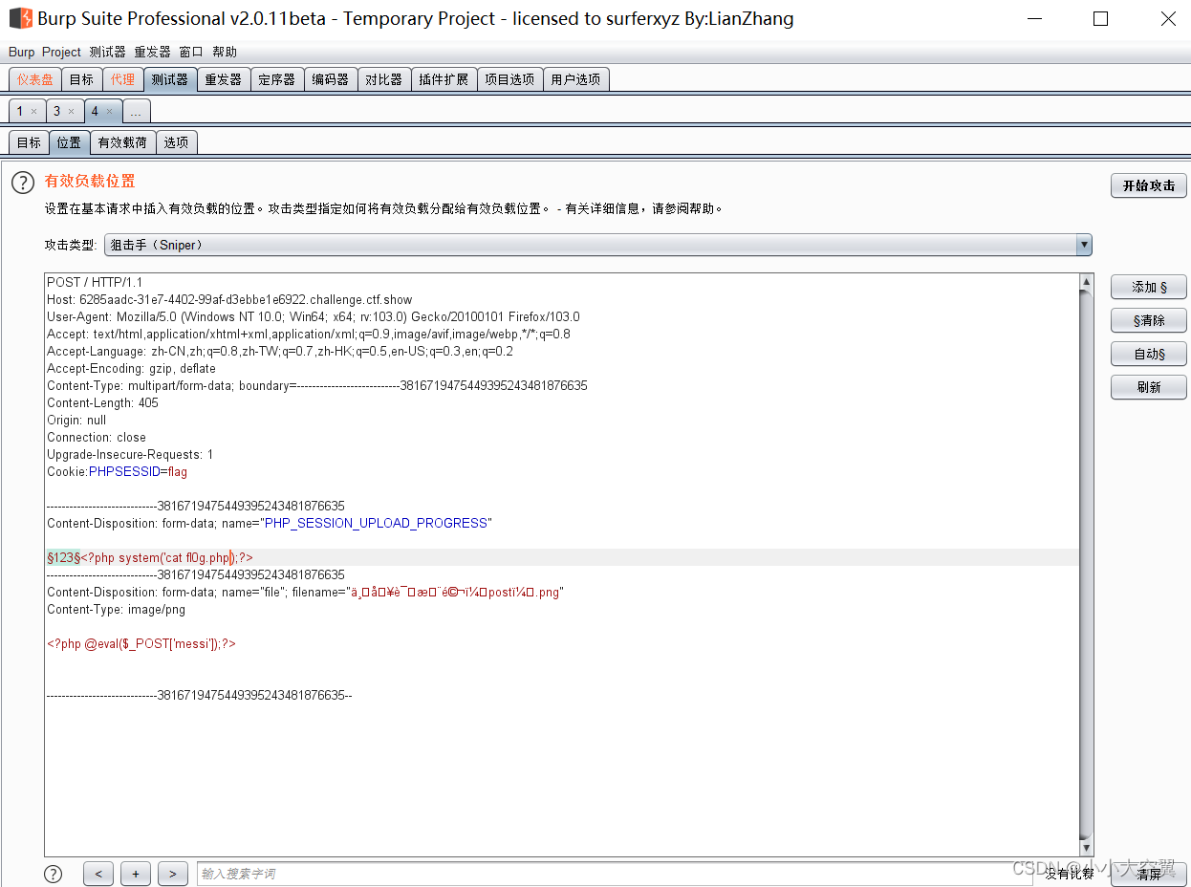This screenshot has width=1191, height=887.
Task: Open the Burp menu
Action: pos(21,53)
